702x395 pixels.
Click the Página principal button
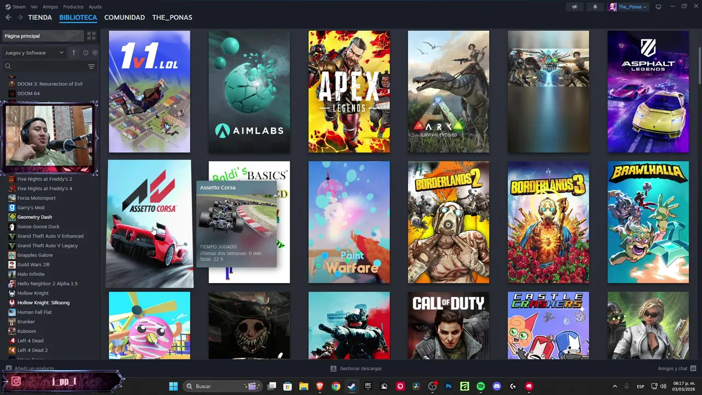pyautogui.click(x=42, y=36)
